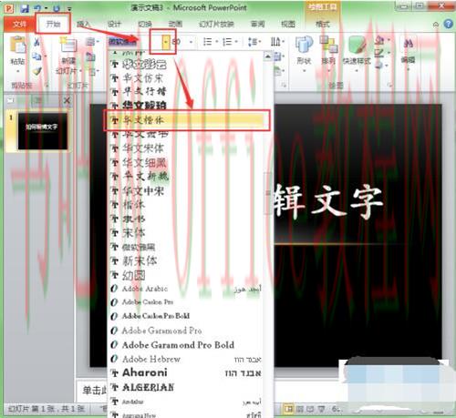Choose the 华文彩云 font

pos(185,64)
